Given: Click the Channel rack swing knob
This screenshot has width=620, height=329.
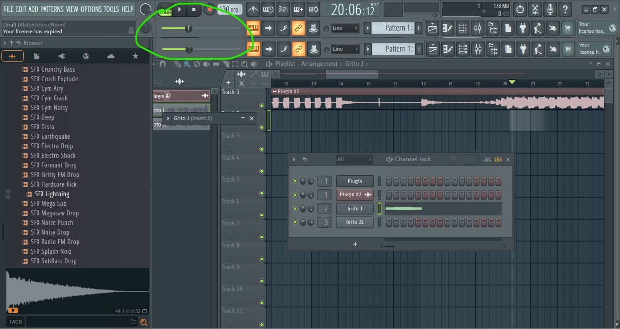Looking at the screenshot, I should tap(453, 159).
